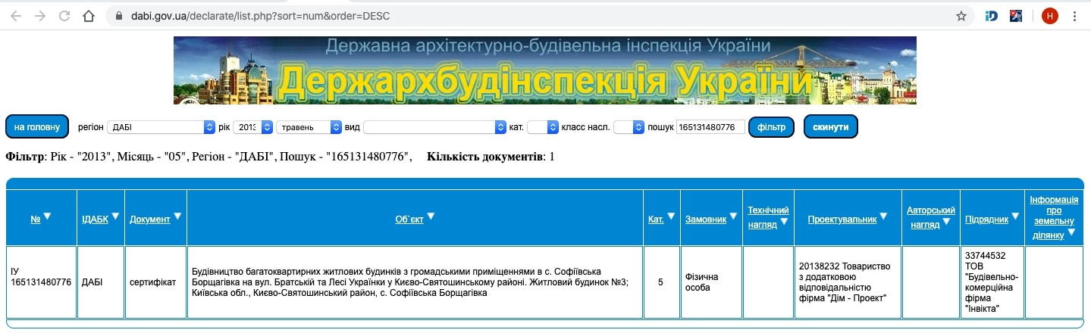Open the рік year dropdown
The height and width of the screenshot is (333, 1091).
[252, 127]
